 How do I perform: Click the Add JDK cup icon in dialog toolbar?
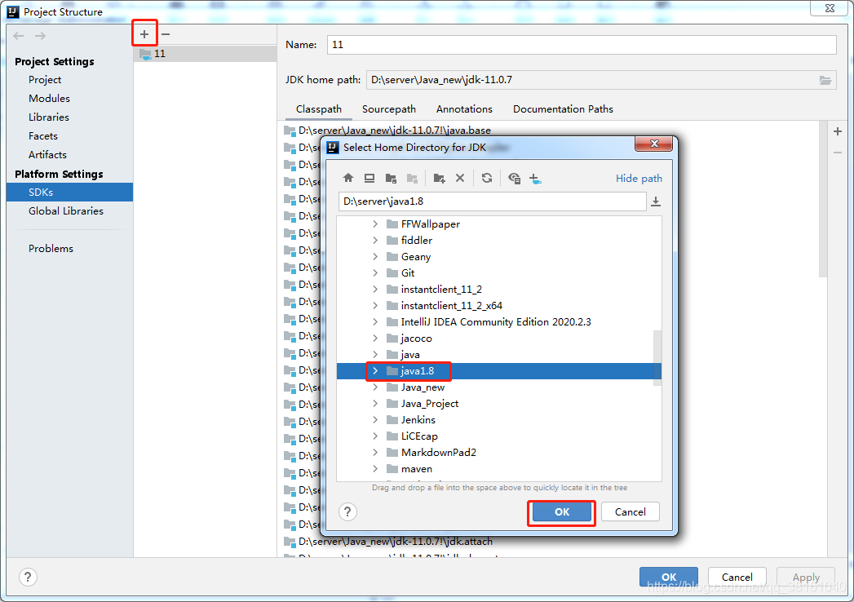(535, 178)
